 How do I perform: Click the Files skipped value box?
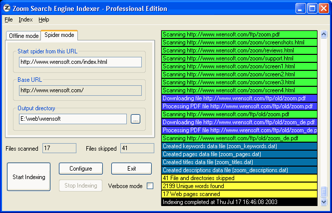[137, 148]
